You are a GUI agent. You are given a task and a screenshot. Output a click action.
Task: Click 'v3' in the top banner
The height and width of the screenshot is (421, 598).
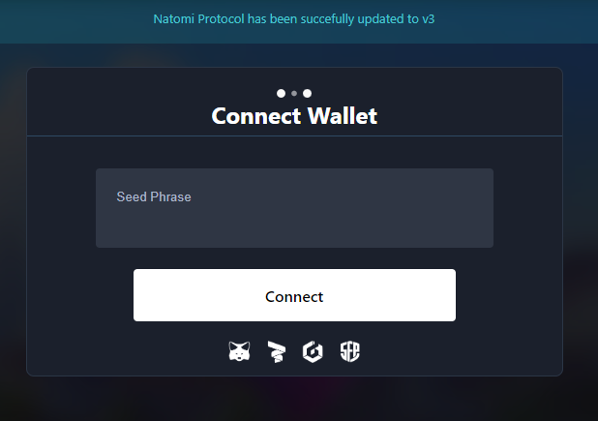[429, 19]
